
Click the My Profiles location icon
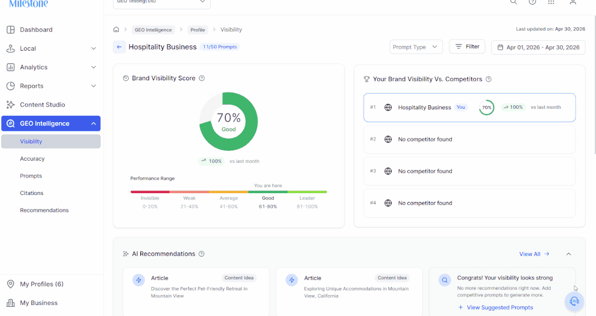click(10, 284)
